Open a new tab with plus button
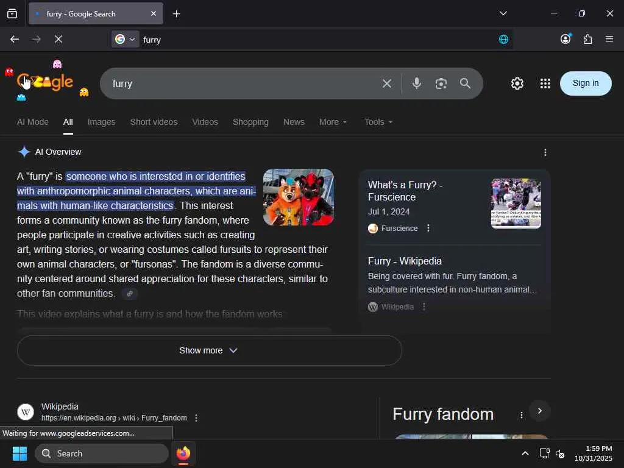This screenshot has width=624, height=468. pos(176,14)
